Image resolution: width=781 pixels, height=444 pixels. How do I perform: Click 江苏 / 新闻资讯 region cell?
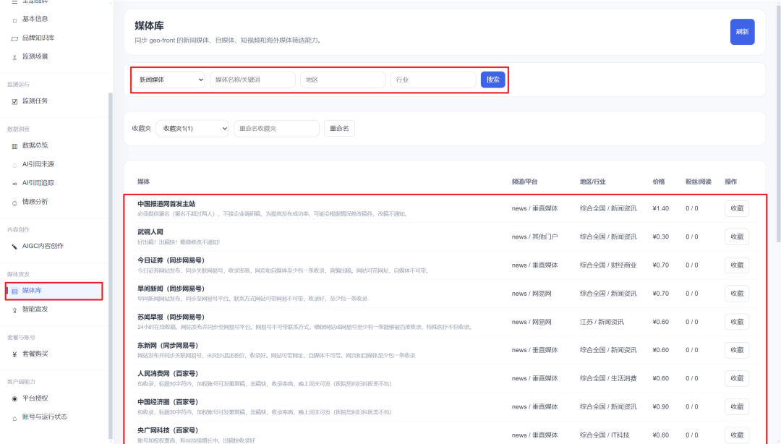click(602, 322)
